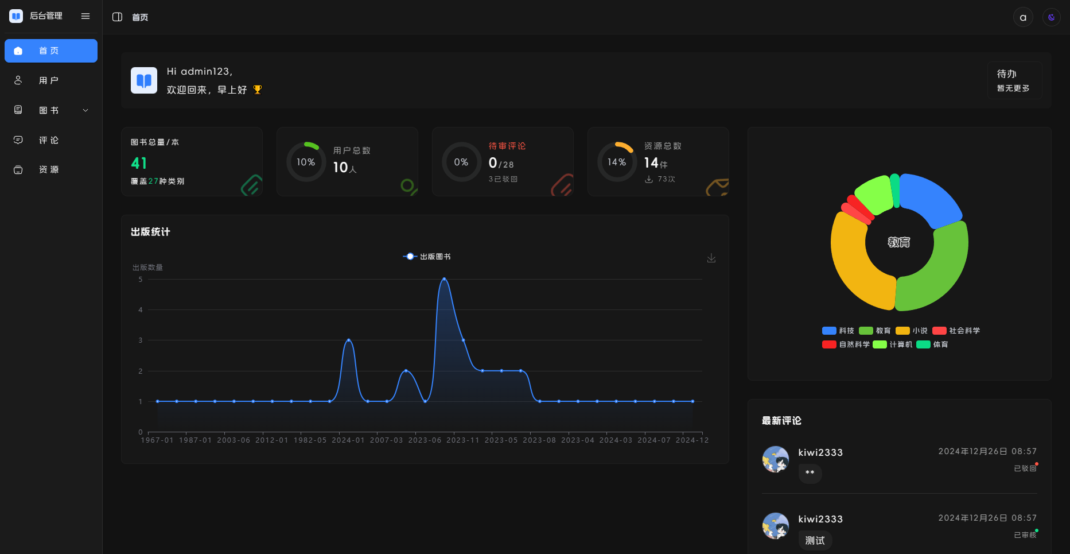This screenshot has width=1070, height=554.
Task: Toggle the 科技 legend swatch
Action: [829, 331]
